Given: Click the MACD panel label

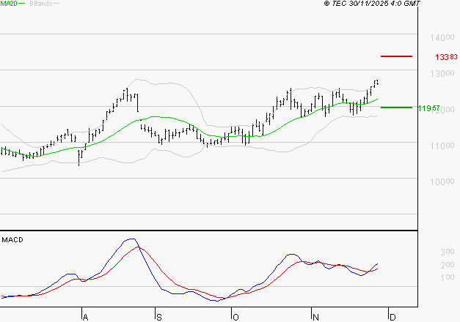Looking at the screenshot, I should point(12,240).
